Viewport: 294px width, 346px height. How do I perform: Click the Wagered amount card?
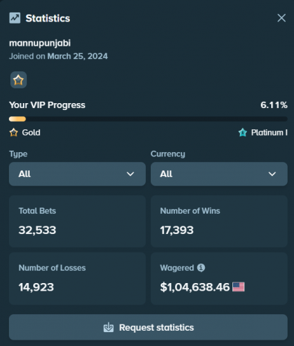coord(219,278)
